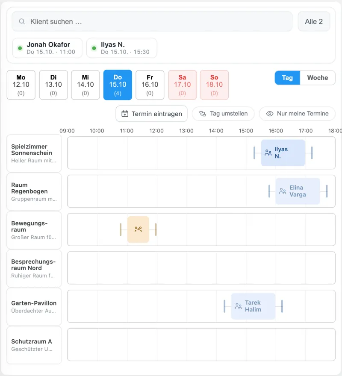Open Jonah Okafor client chip
This screenshot has width=342, height=376.
pos(47,48)
